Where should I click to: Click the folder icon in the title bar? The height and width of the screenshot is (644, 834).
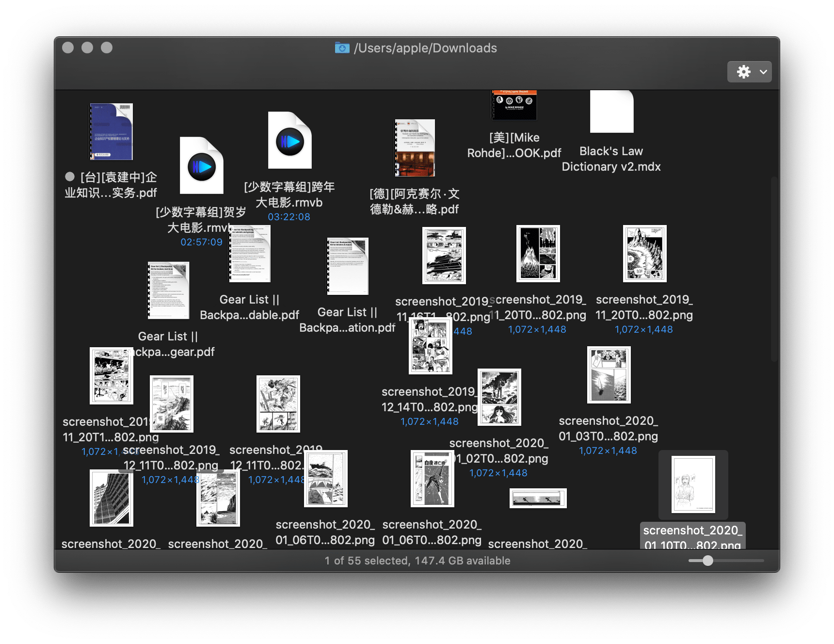click(x=342, y=48)
